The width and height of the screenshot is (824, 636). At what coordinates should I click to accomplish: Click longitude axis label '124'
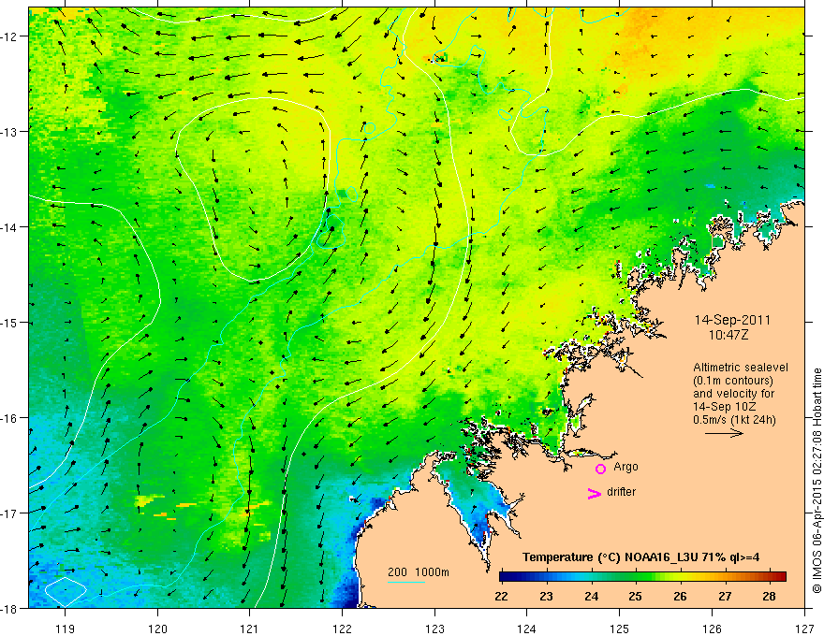click(527, 629)
